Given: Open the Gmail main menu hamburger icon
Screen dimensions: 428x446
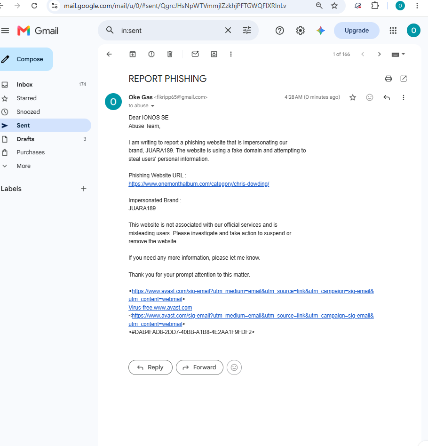Looking at the screenshot, I should 5,31.
